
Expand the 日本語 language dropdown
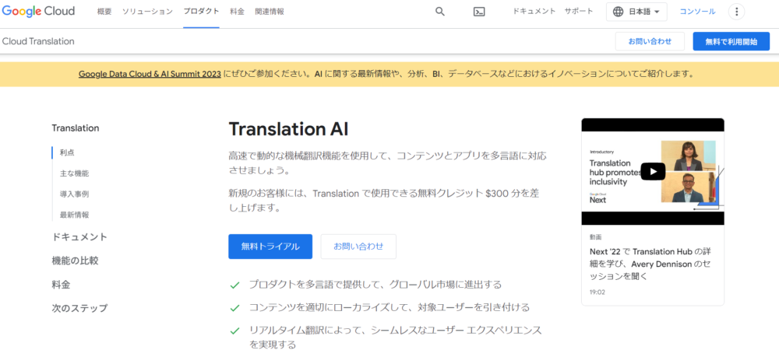[636, 12]
